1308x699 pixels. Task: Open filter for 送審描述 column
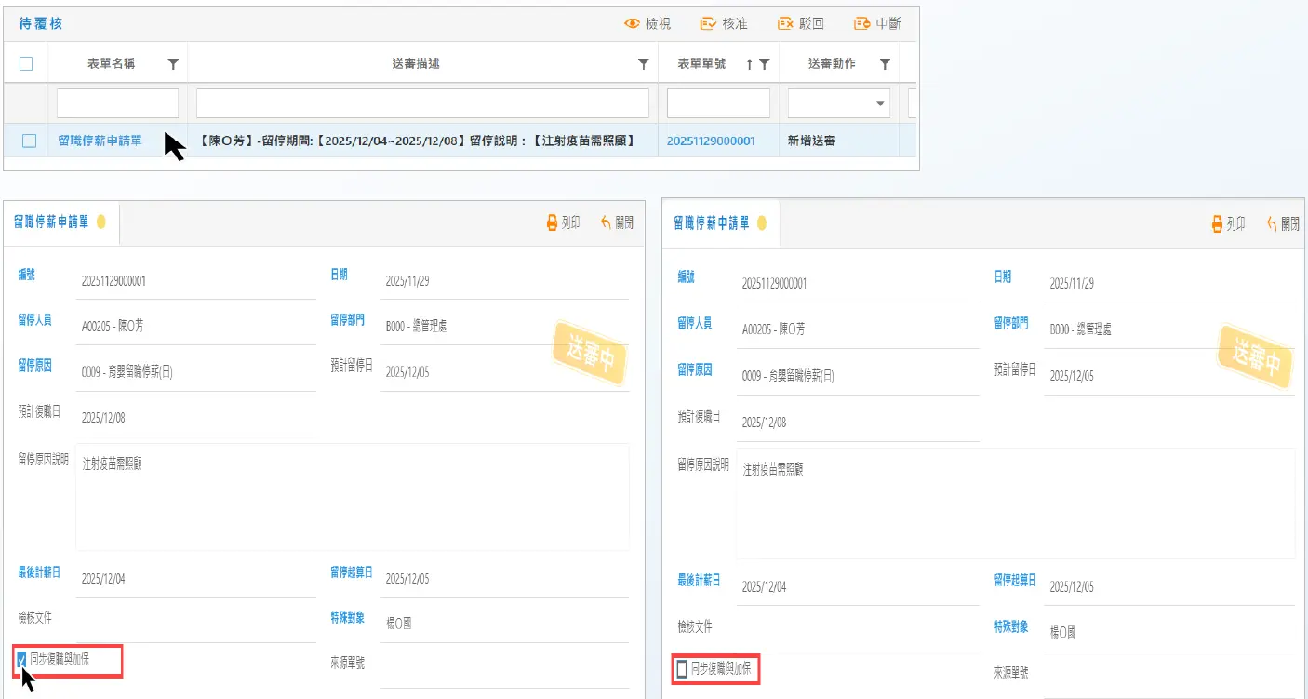[x=643, y=64]
